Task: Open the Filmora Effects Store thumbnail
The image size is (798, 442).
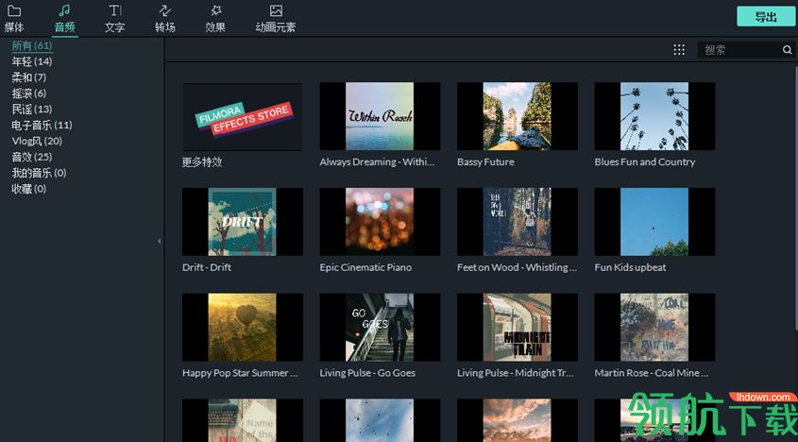Action: tap(243, 116)
